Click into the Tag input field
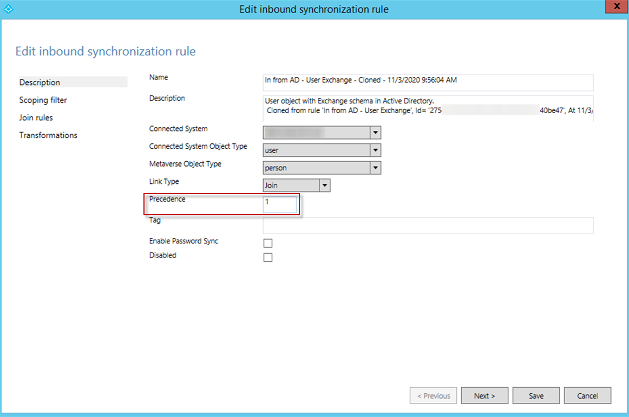This screenshot has width=629, height=417. (428, 225)
